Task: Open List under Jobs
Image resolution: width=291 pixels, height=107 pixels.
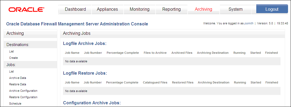Action: (x=12, y=71)
